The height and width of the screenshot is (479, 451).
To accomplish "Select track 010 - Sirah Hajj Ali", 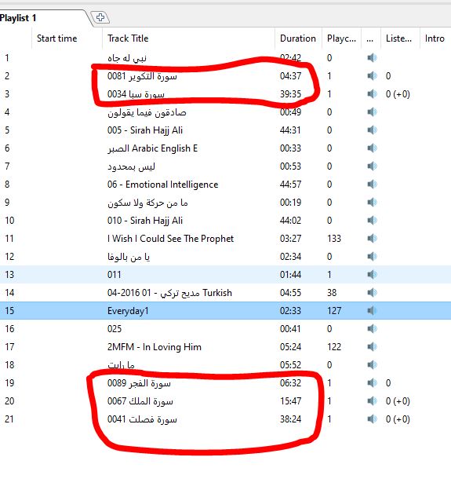I will pyautogui.click(x=226, y=220).
